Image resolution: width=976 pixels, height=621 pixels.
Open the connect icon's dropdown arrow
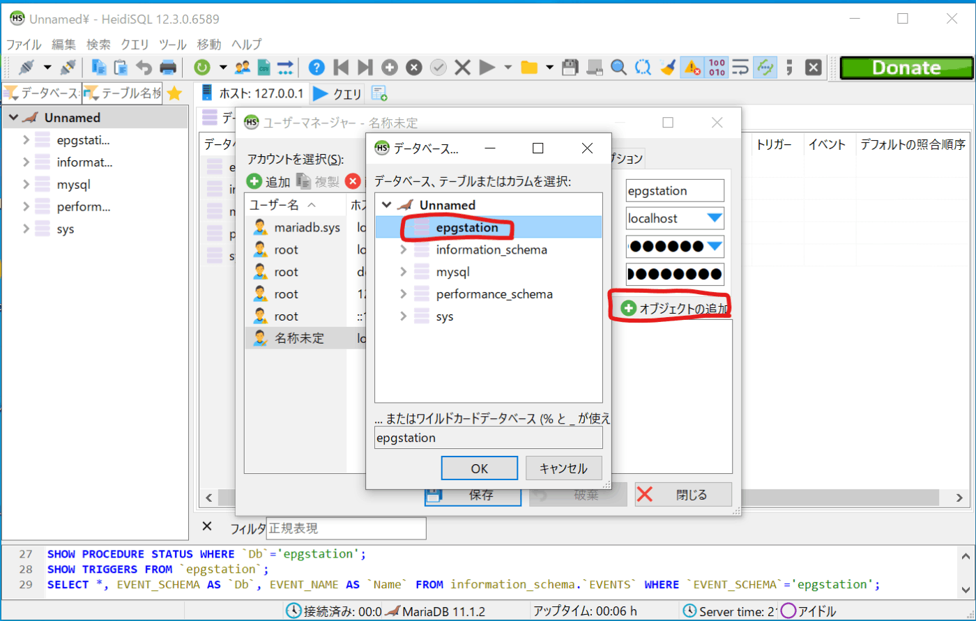point(47,68)
